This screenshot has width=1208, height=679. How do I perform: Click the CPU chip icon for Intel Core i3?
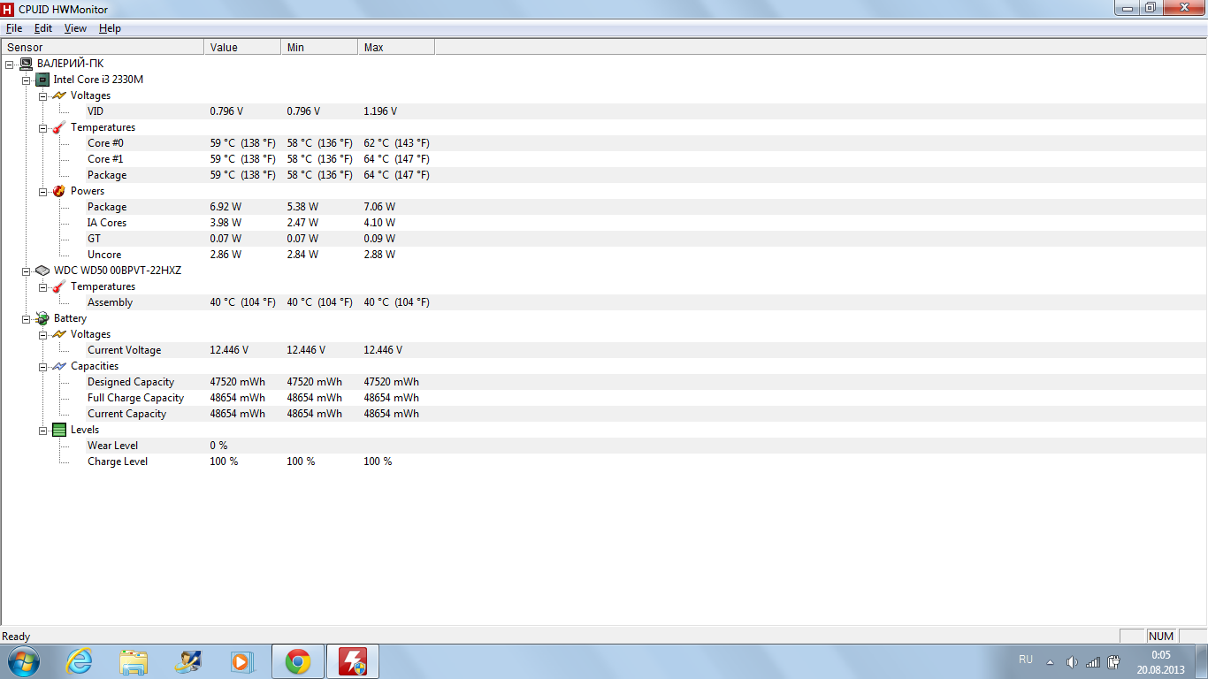pos(42,80)
